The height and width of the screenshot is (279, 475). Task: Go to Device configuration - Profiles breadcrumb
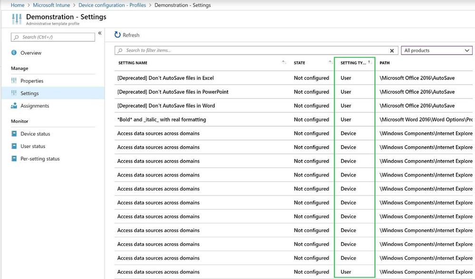click(x=112, y=5)
